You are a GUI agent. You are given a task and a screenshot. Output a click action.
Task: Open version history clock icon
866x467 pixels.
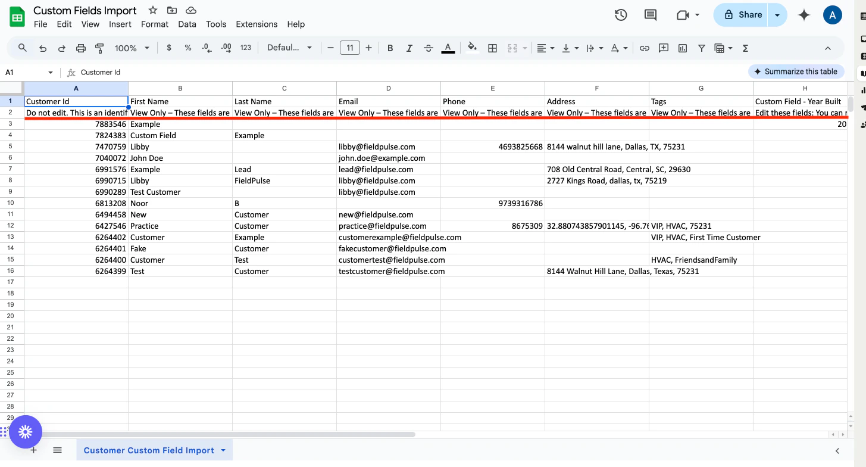621,15
